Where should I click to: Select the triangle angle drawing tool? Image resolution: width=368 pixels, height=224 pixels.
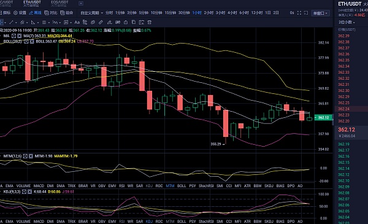(x=33, y=22)
